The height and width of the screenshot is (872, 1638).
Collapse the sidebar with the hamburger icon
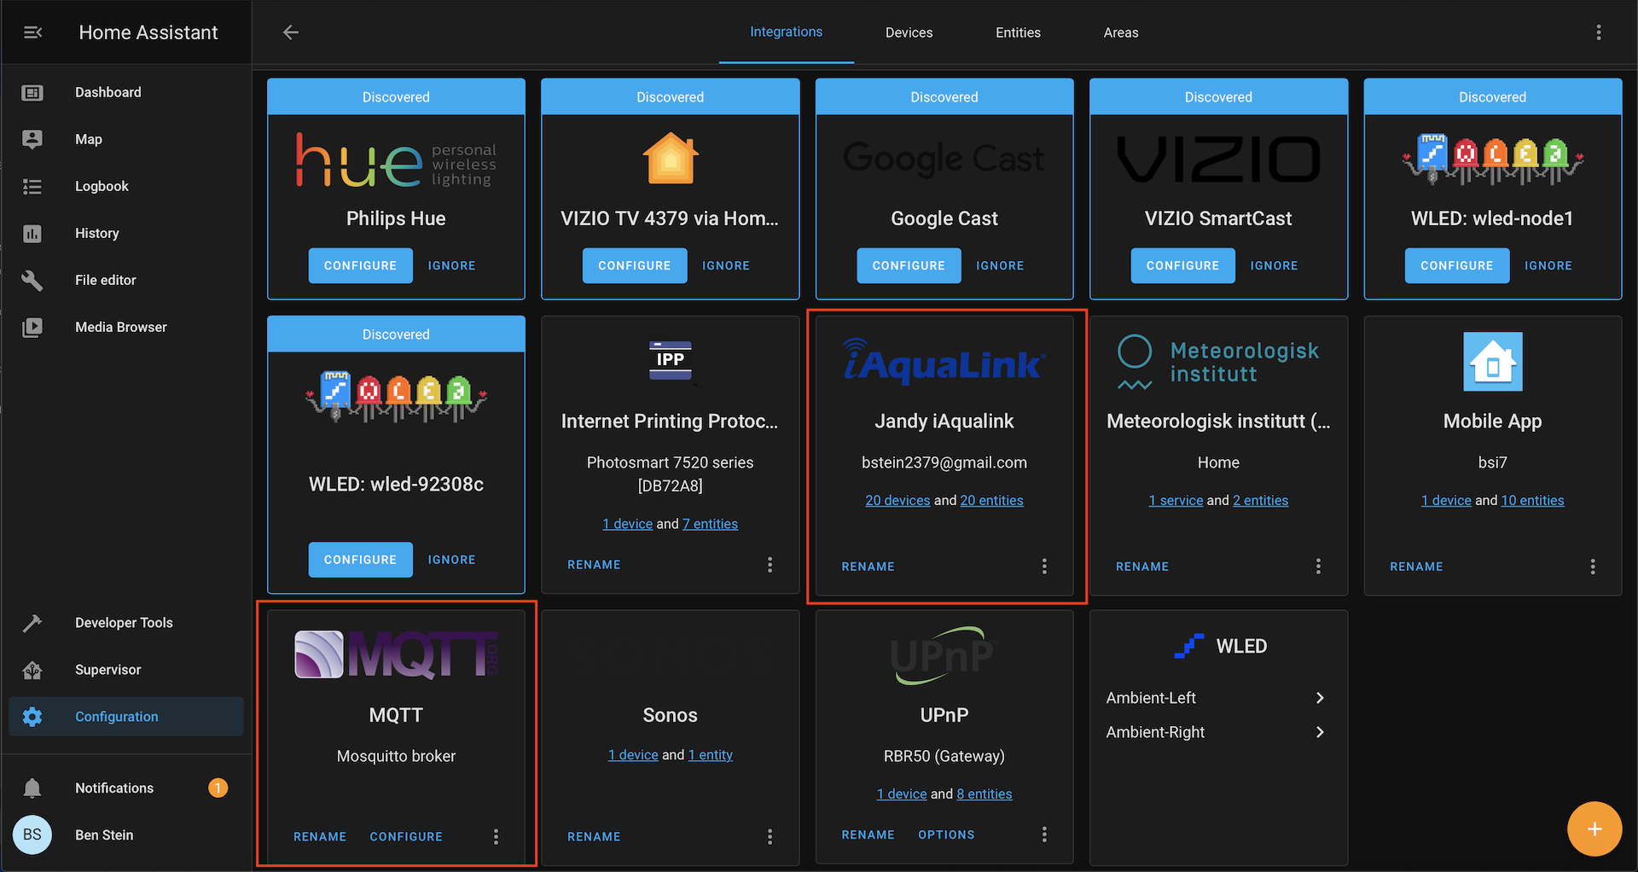(x=32, y=32)
